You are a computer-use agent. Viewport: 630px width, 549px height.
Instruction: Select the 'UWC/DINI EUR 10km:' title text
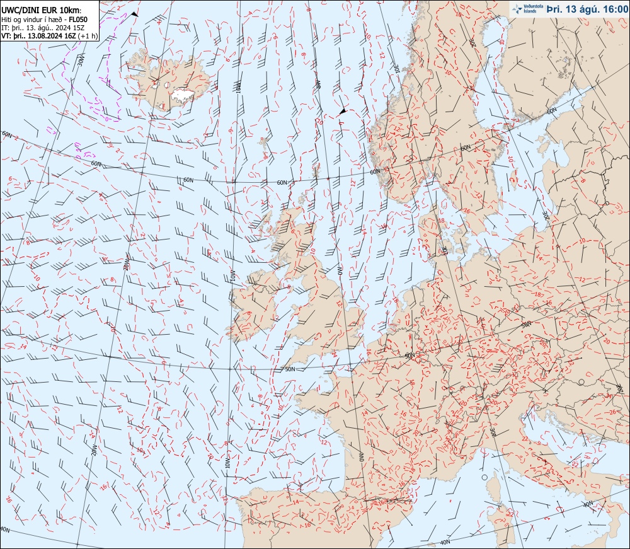pyautogui.click(x=42, y=11)
